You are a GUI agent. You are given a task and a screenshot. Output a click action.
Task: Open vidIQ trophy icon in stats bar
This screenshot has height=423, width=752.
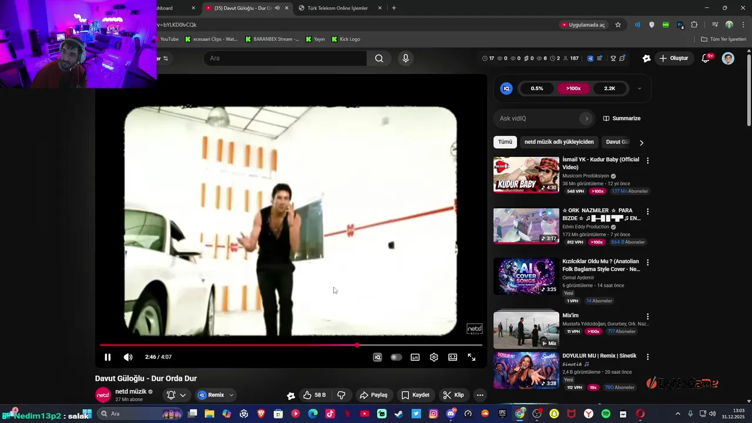(x=613, y=58)
